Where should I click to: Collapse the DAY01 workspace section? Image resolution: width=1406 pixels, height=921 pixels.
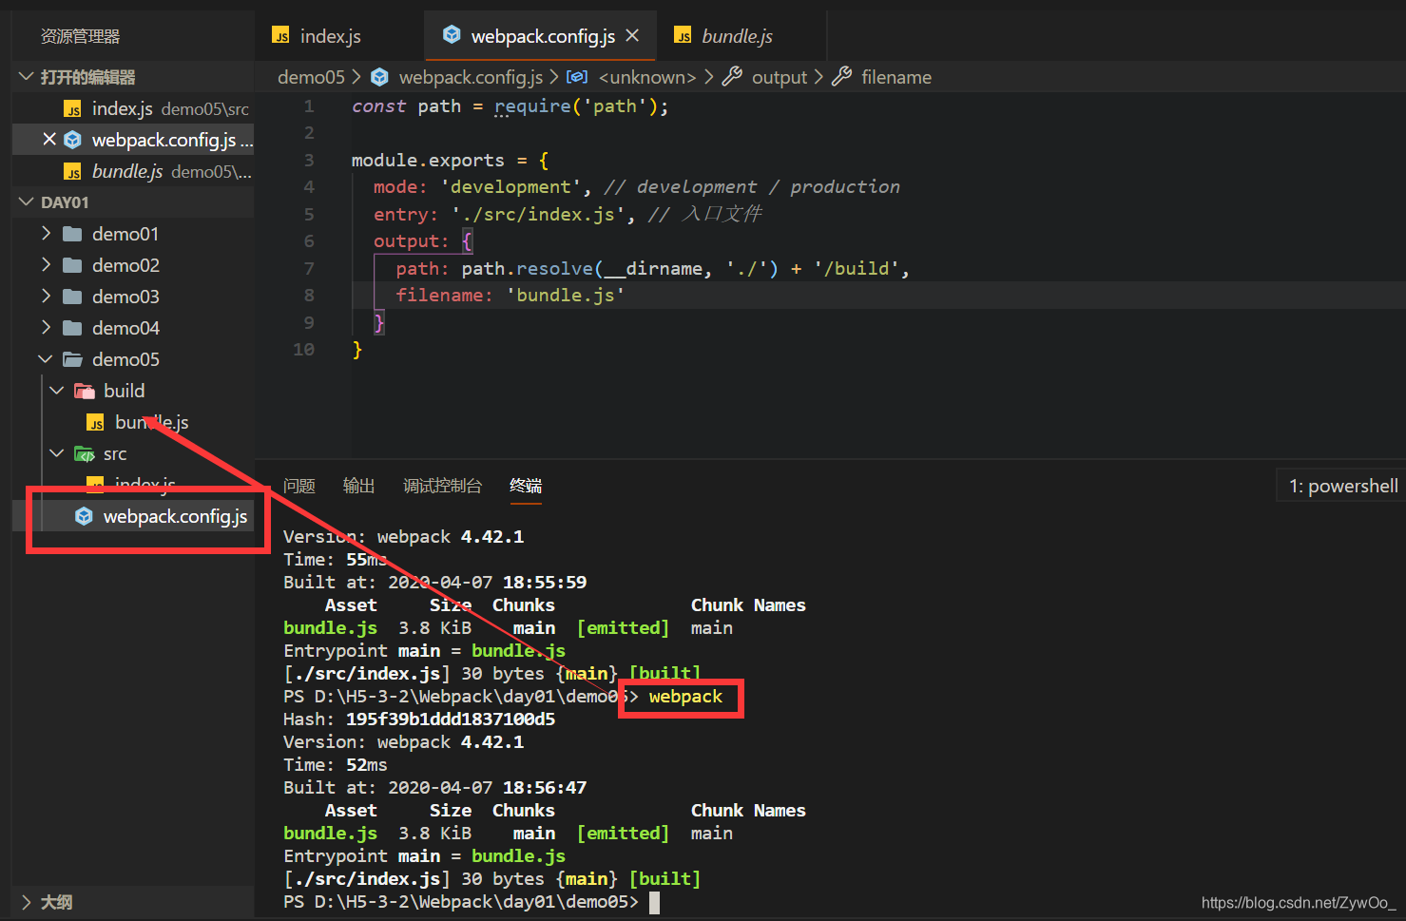coord(27,201)
